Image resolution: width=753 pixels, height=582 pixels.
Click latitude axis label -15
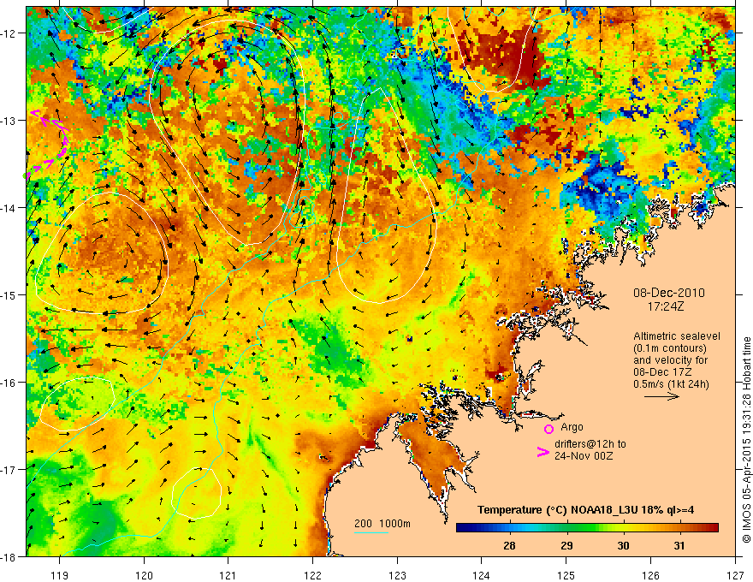coord(9,294)
